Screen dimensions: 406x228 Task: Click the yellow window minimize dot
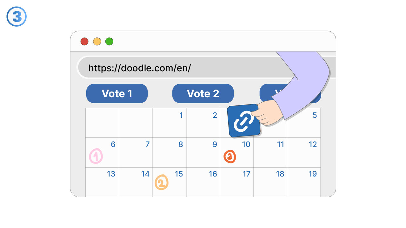click(x=97, y=41)
